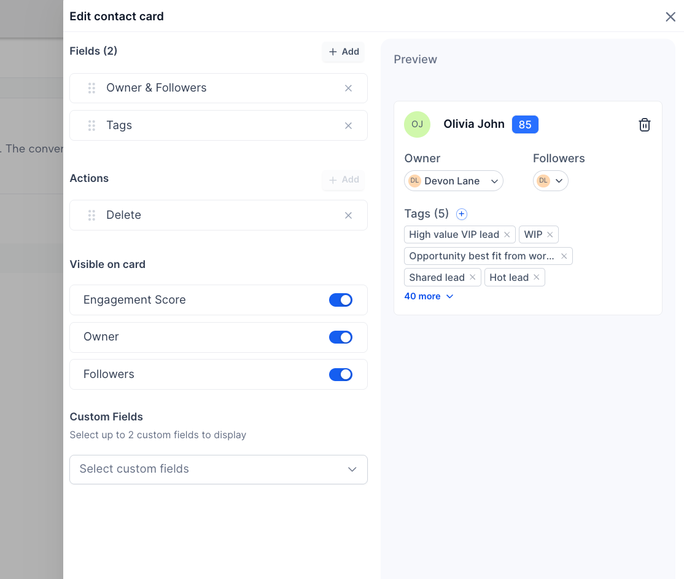Click the trash icon on Olivia John card
The image size is (684, 579).
tap(644, 125)
